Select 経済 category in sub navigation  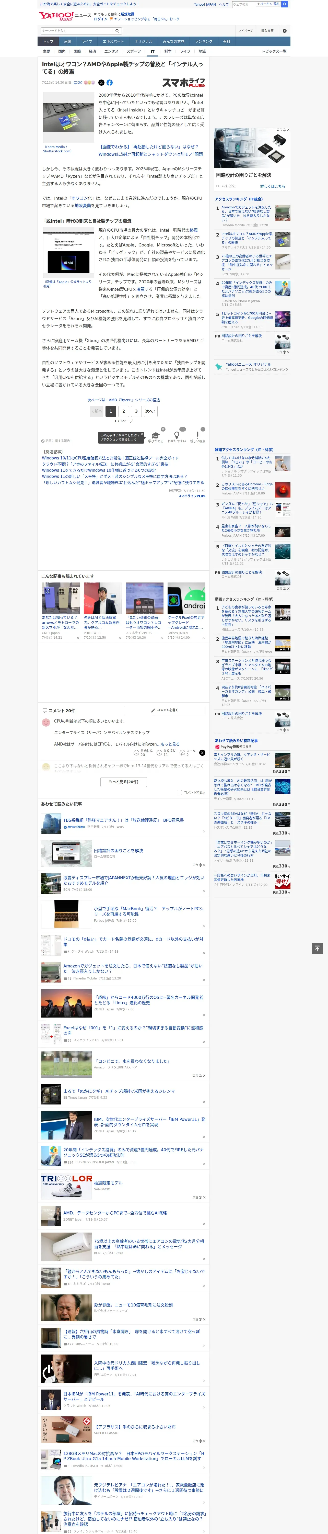pos(92,51)
